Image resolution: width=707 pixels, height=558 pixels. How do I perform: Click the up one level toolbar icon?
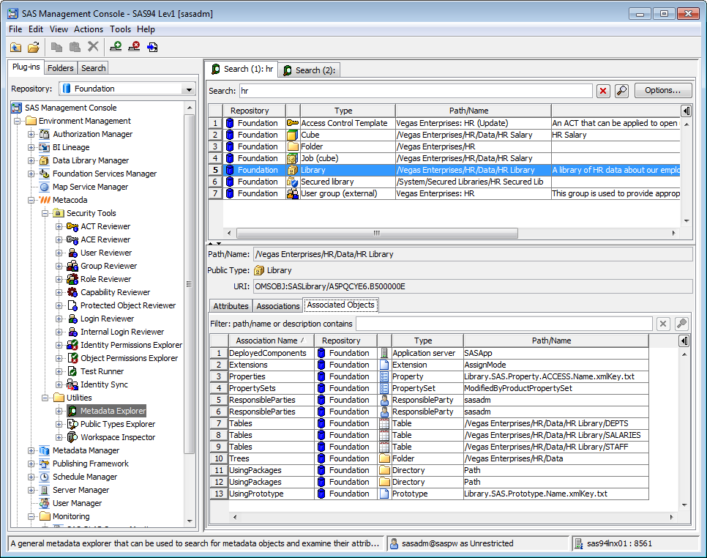(x=16, y=47)
